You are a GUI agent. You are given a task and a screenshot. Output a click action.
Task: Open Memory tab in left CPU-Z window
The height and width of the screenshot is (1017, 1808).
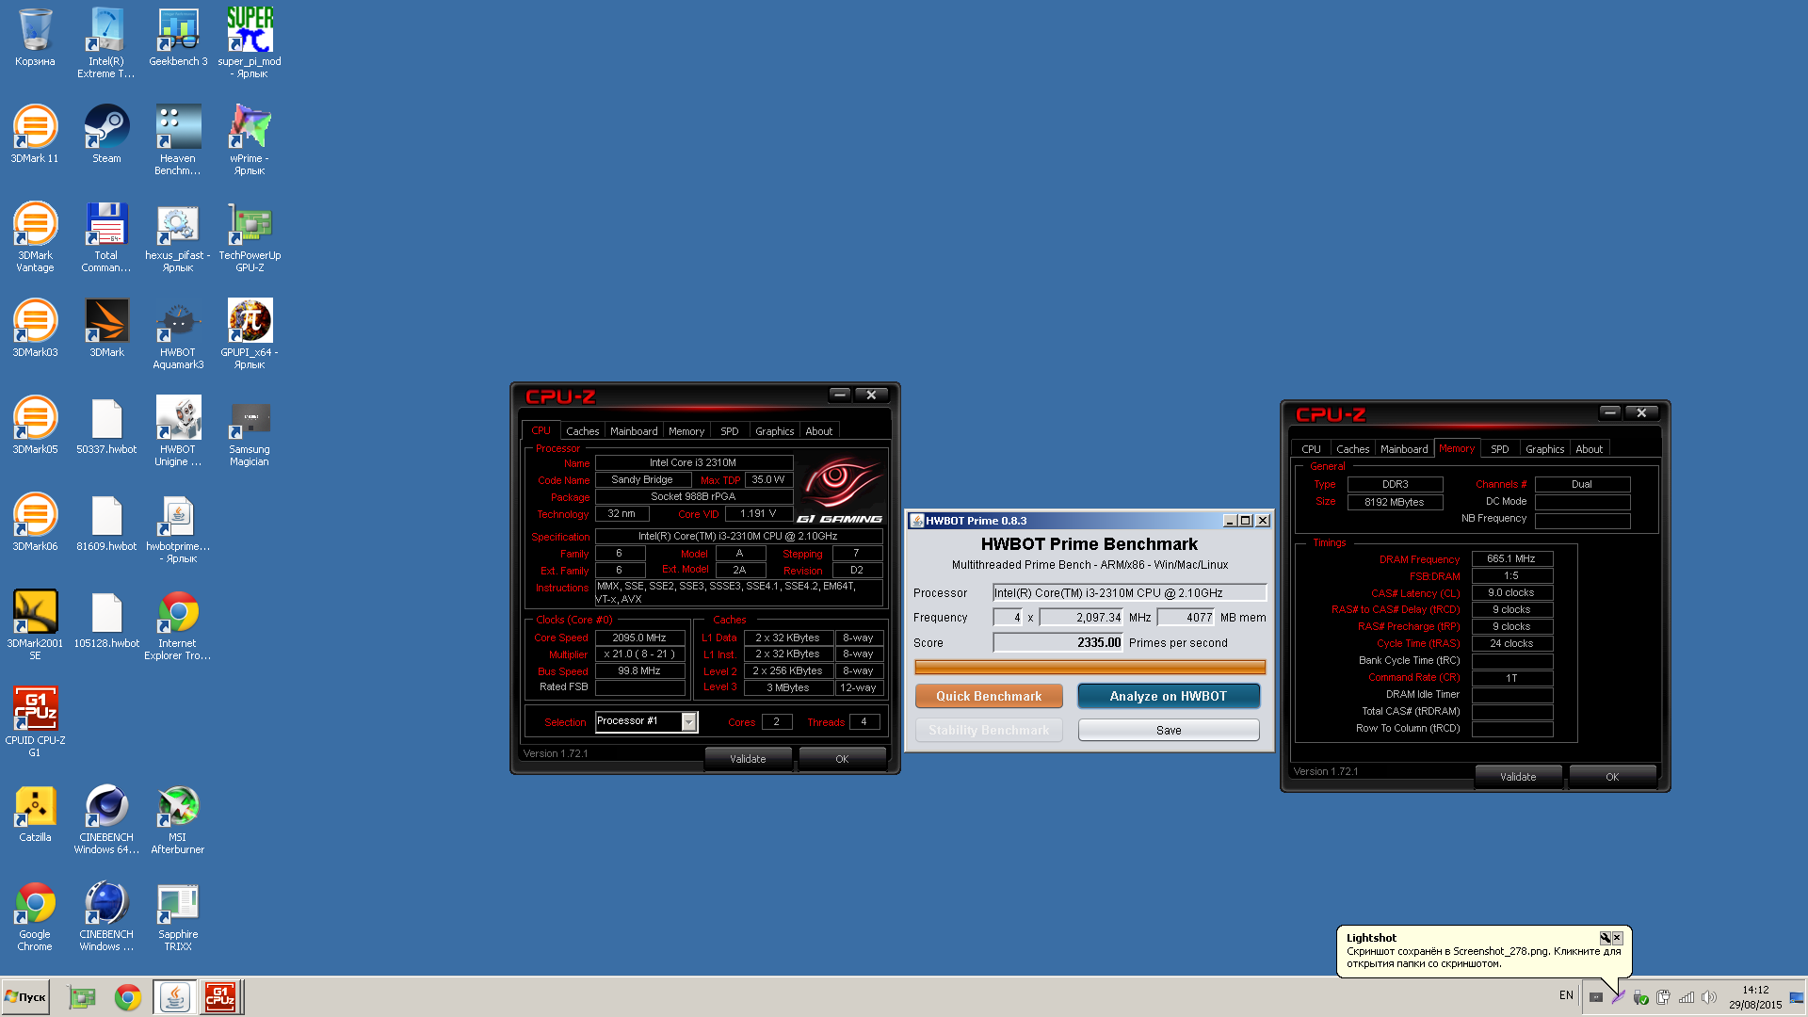[686, 431]
